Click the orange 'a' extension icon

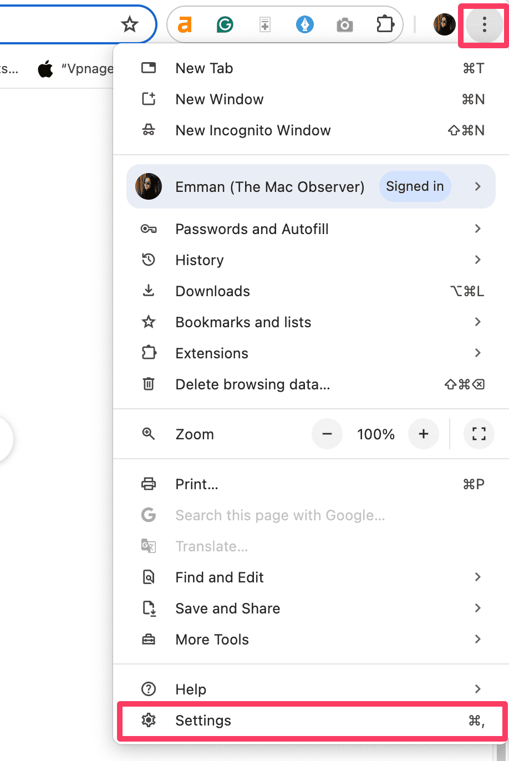pos(185,24)
